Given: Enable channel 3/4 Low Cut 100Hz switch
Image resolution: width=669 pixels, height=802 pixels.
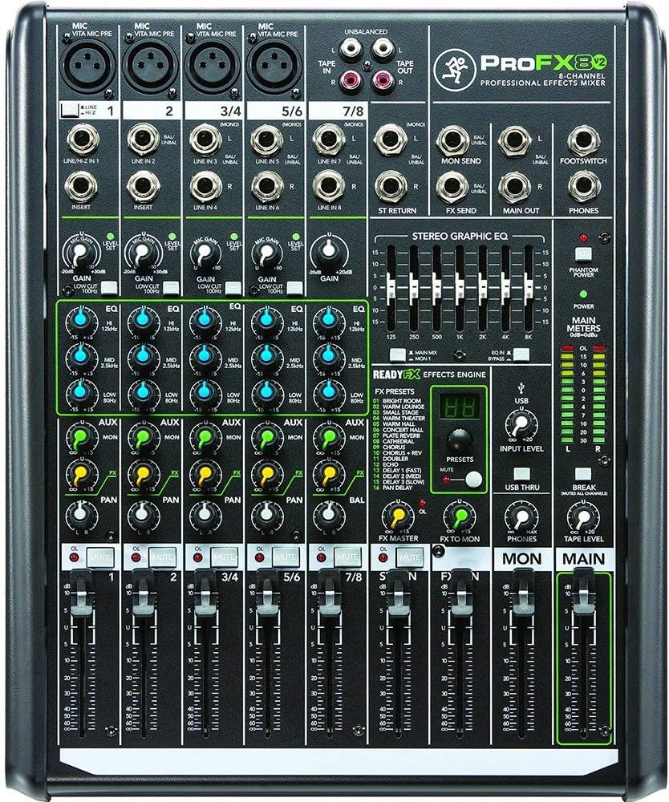Looking at the screenshot, I should 233,288.
